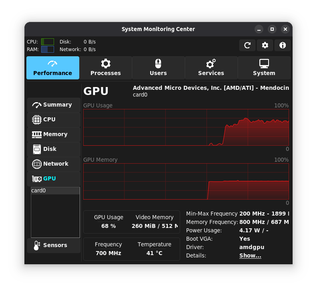
Task: Open the Users tab
Action: coord(158,68)
